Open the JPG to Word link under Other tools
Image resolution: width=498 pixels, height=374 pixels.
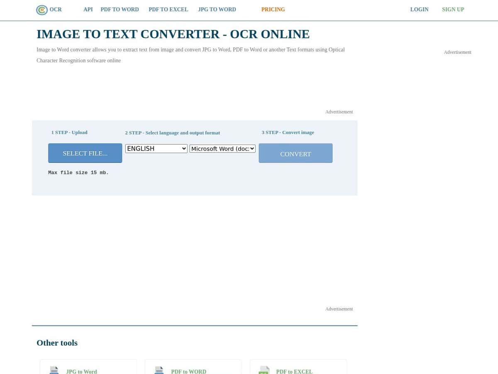(81, 372)
